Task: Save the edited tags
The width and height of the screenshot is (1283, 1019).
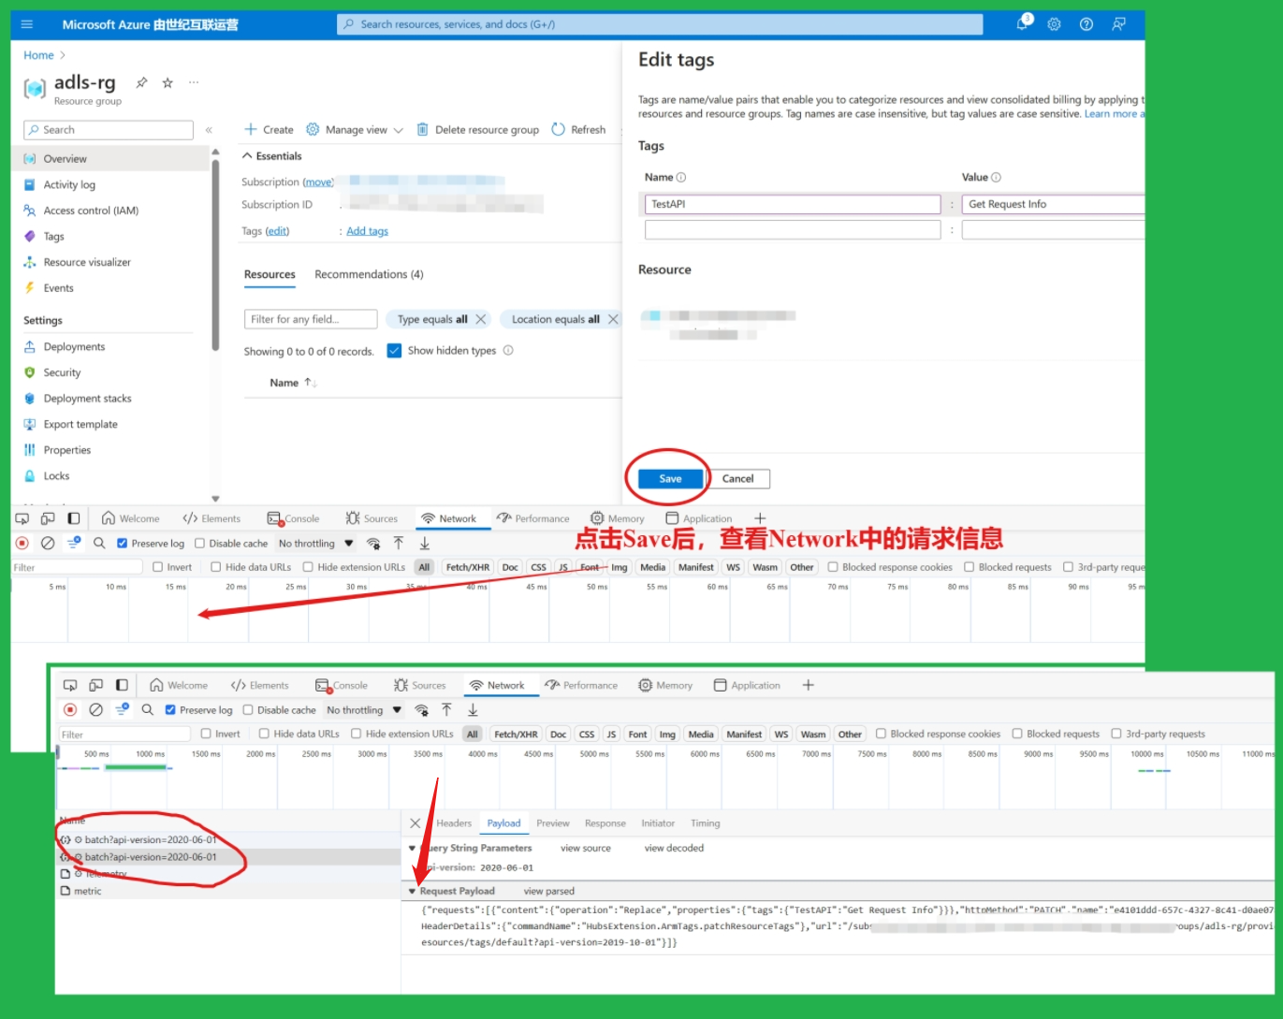Action: click(670, 478)
